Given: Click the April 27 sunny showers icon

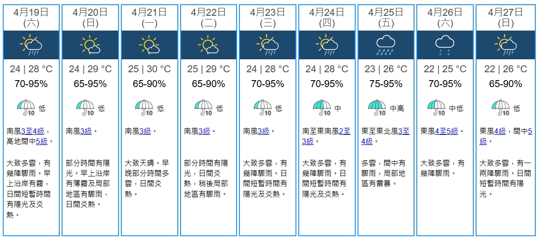Looking at the screenshot, I should [505, 45].
